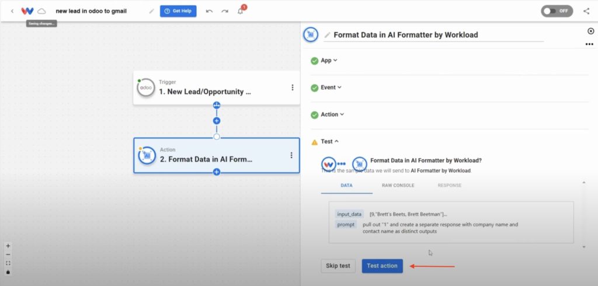Undo the last change
The image size is (598, 286).
(x=210, y=11)
